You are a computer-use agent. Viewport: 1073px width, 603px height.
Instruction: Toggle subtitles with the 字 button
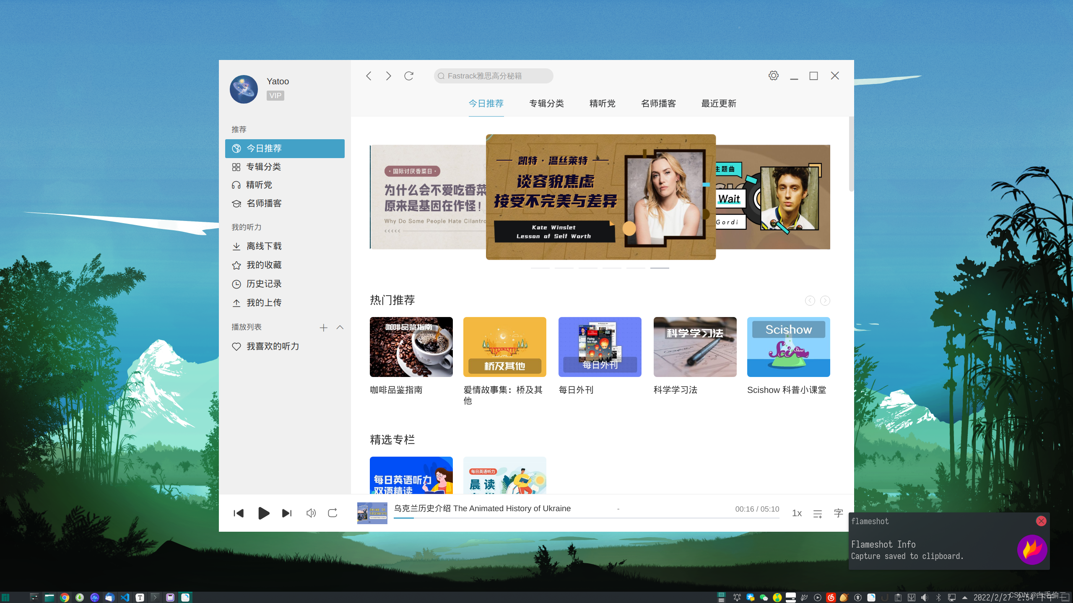point(838,513)
